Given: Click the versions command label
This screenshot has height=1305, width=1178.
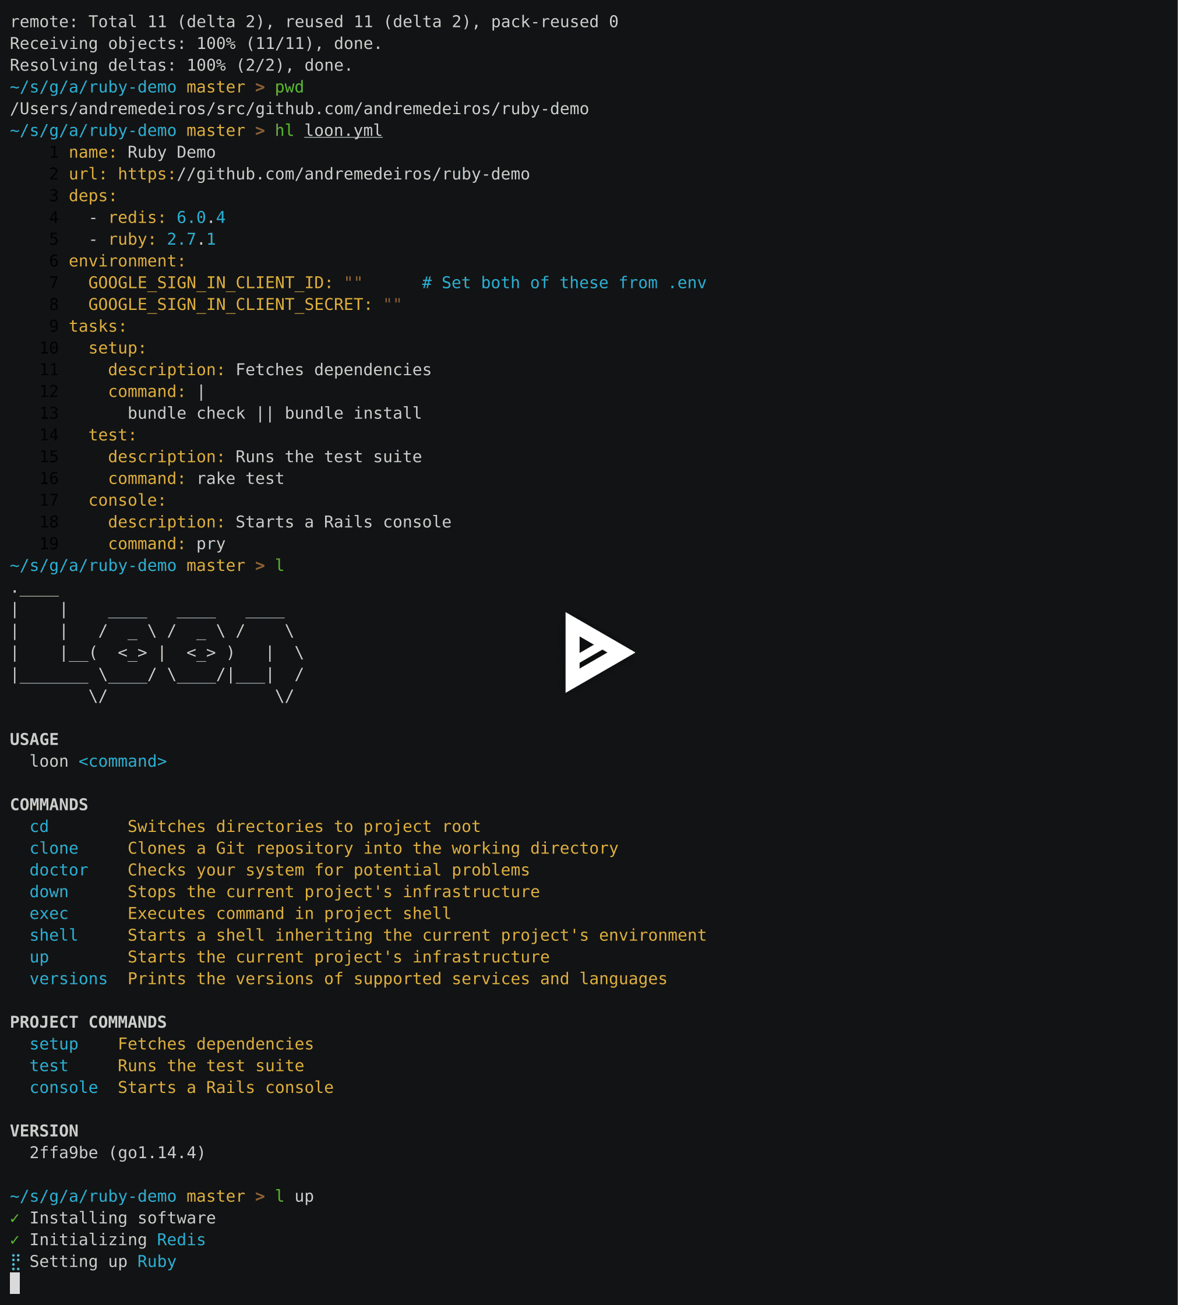Looking at the screenshot, I should 69,979.
